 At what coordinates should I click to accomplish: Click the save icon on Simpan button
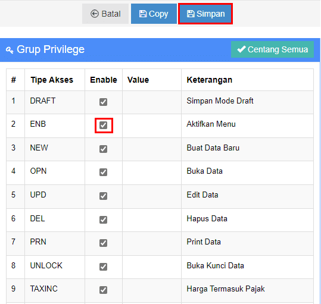pos(191,14)
